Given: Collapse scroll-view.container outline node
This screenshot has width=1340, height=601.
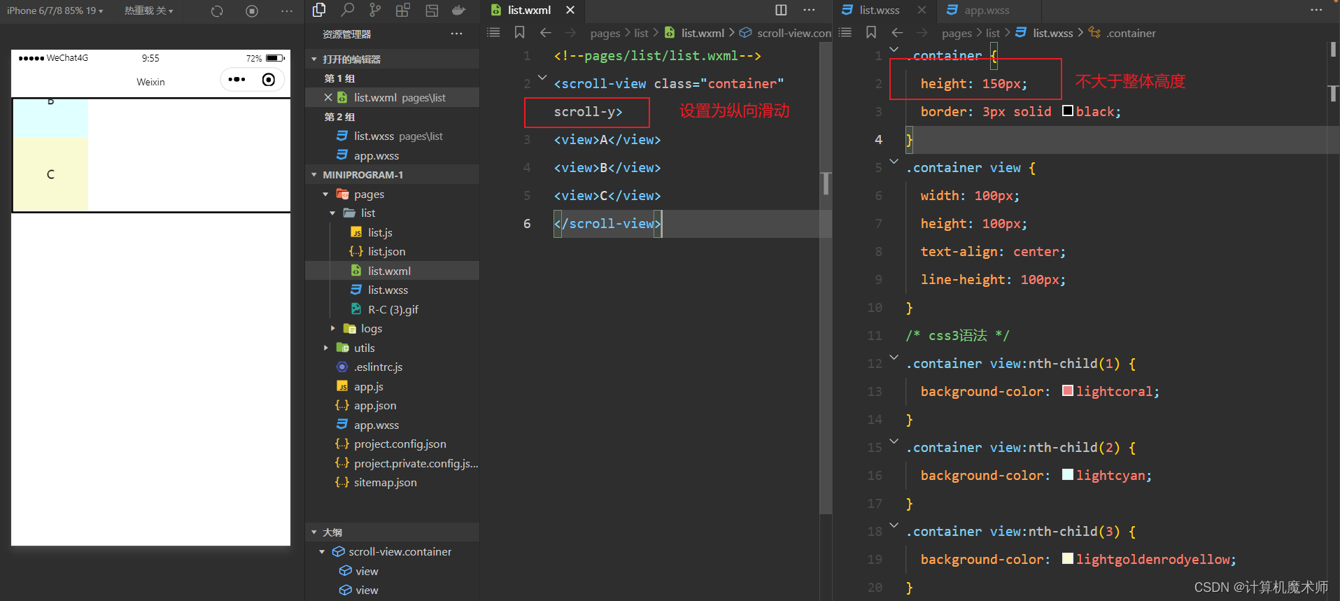Looking at the screenshot, I should (322, 552).
